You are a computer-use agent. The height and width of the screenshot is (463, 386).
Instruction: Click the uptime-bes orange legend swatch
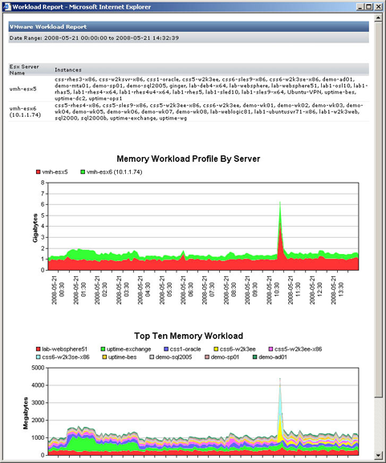pyautogui.click(x=104, y=357)
